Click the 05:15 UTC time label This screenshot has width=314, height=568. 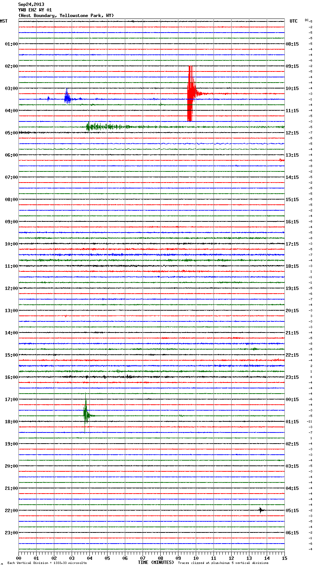point(292,510)
